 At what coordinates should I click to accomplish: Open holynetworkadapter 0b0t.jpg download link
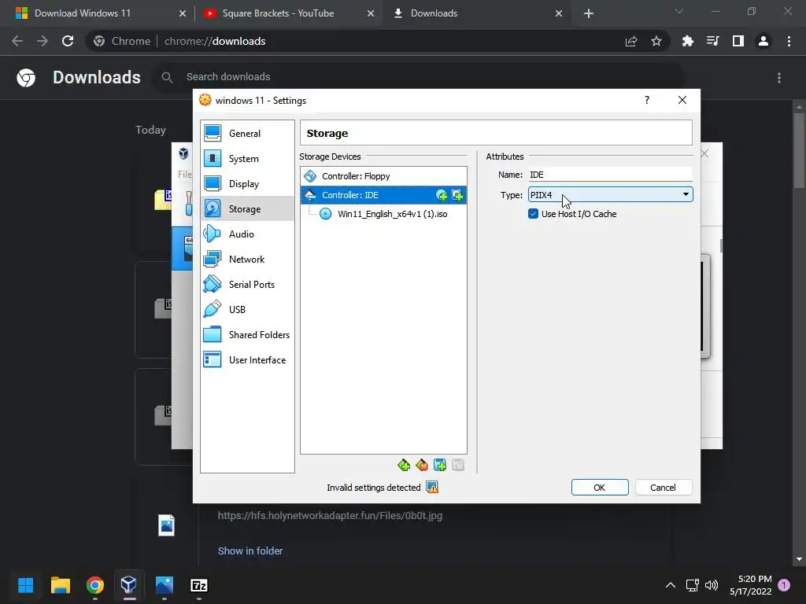pyautogui.click(x=330, y=516)
